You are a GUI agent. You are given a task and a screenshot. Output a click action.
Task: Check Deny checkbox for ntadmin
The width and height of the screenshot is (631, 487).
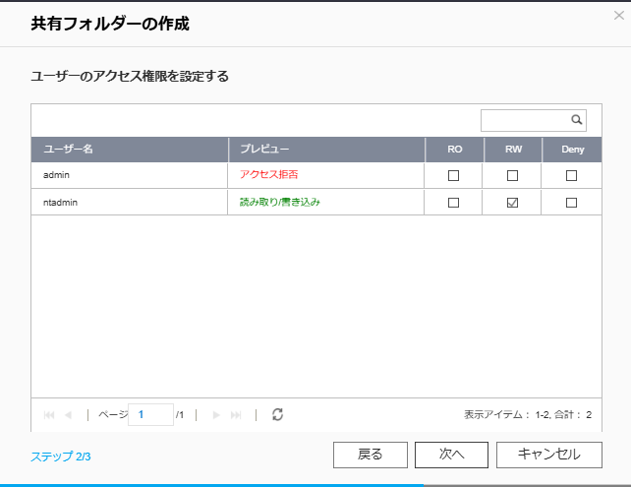tap(571, 203)
